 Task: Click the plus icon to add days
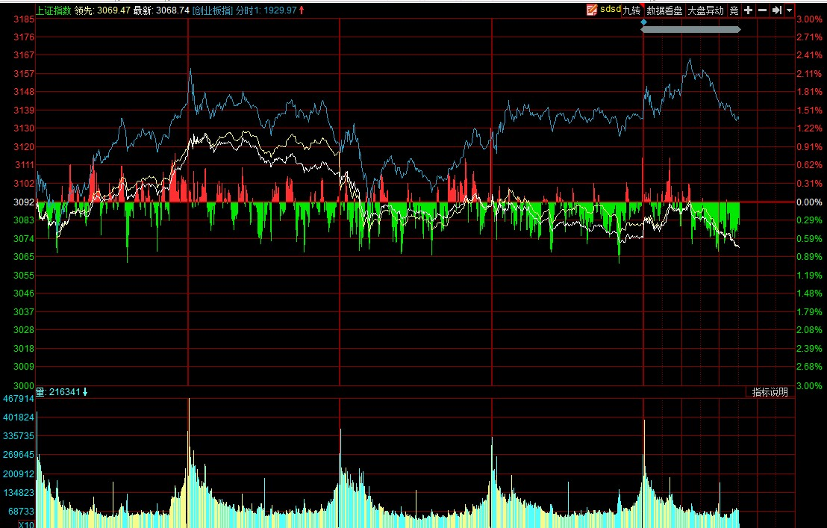749,10
